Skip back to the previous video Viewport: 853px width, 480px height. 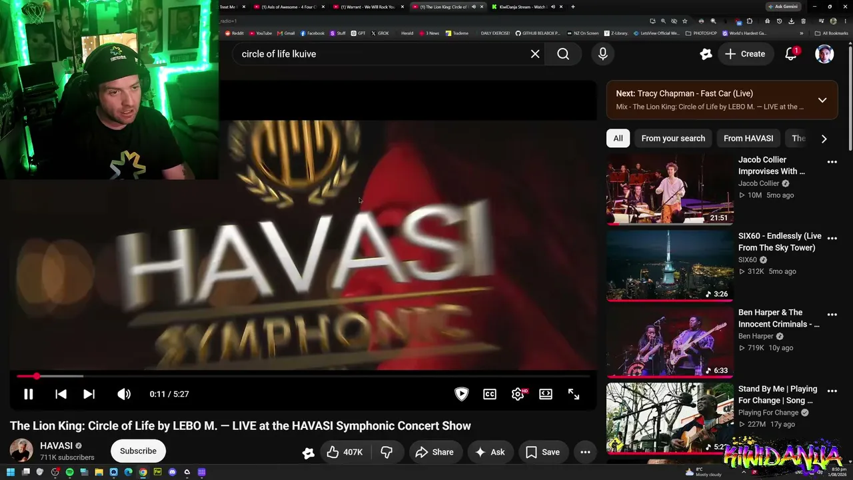click(x=61, y=394)
